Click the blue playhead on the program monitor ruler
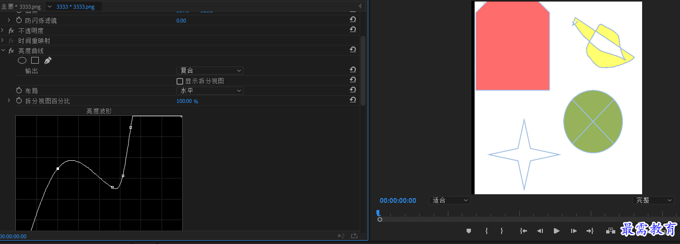The image size is (680, 244). (x=378, y=213)
